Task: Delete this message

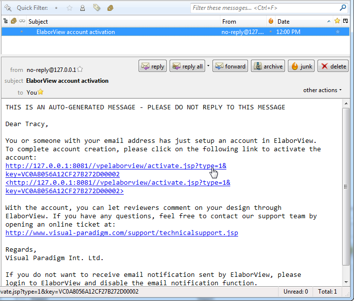Action: pos(333,66)
